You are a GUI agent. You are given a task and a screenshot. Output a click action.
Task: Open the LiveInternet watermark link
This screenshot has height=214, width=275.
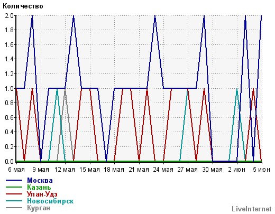252,209
